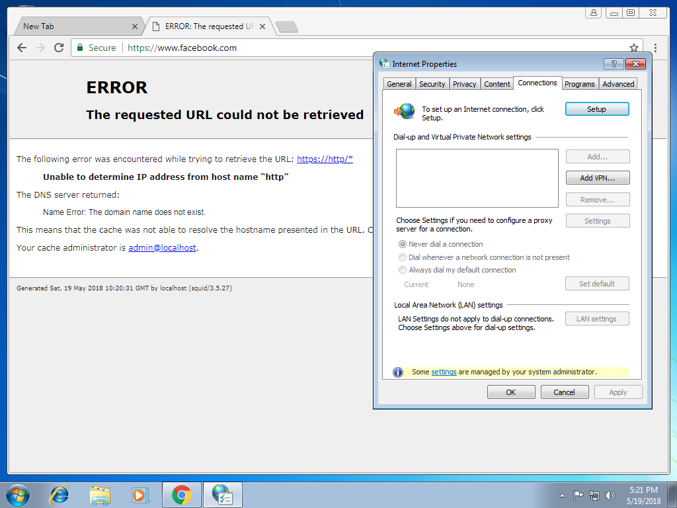This screenshot has height=508, width=677.
Task: Click the Windows Start button
Action: (17, 495)
